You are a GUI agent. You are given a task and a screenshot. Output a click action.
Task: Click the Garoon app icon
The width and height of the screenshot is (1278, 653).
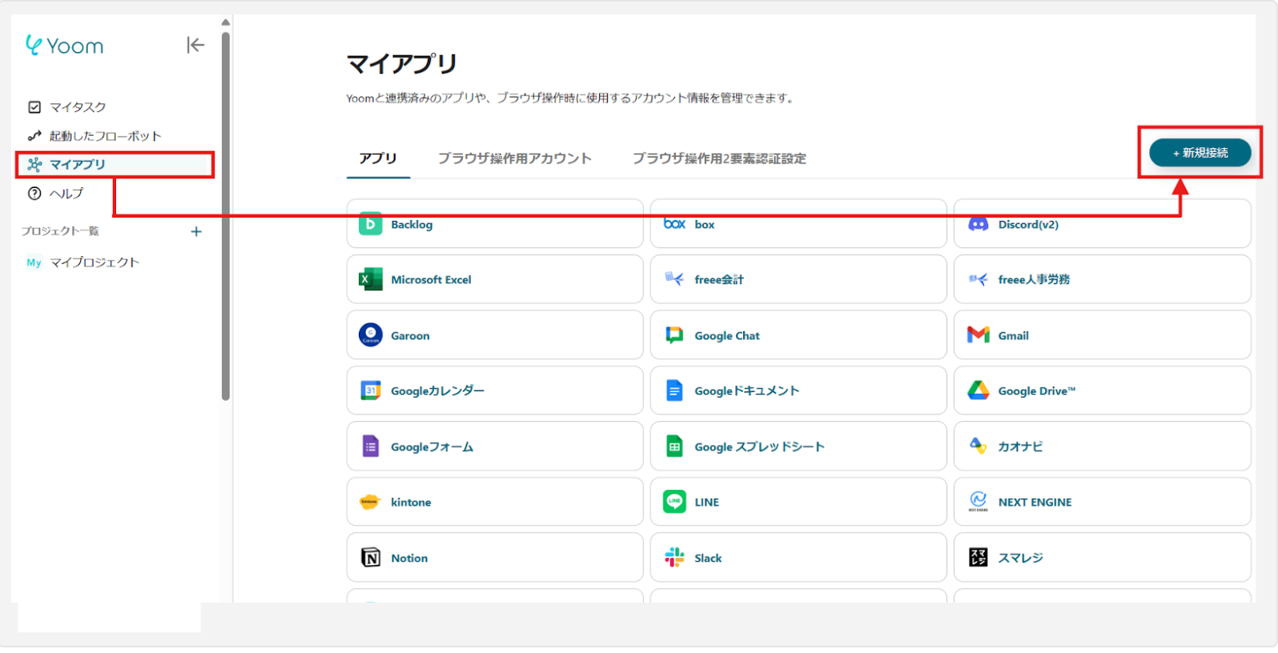[x=371, y=335]
